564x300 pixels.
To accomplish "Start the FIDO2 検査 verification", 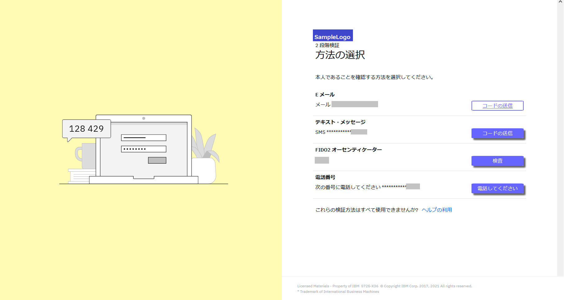I will [x=497, y=161].
